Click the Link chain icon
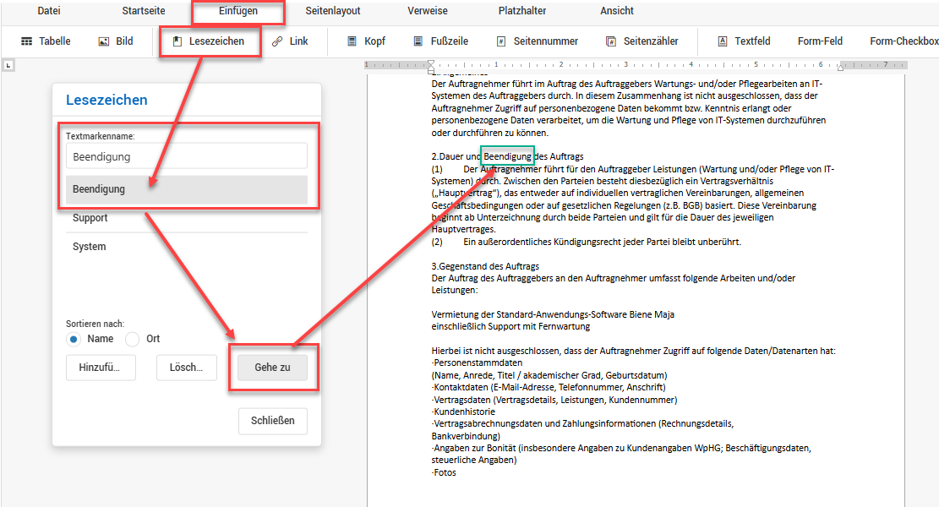 pos(276,41)
